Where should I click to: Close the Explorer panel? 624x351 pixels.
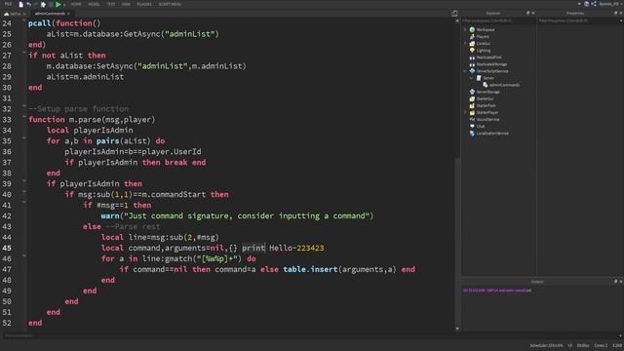(x=533, y=13)
